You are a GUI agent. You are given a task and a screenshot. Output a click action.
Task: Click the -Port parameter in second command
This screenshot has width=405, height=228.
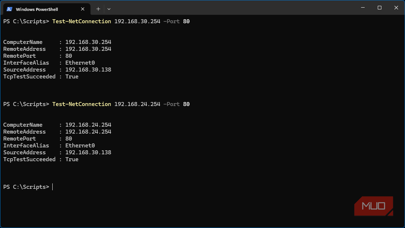tap(171, 104)
